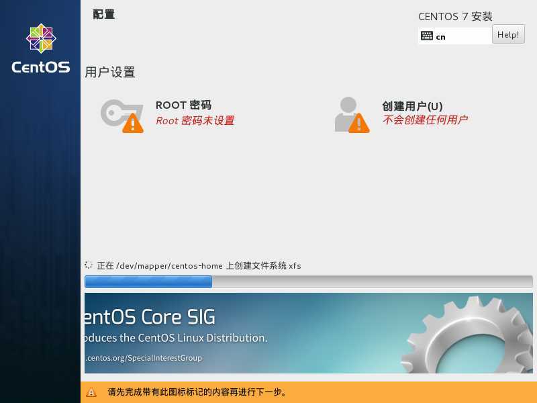Click '不会创建任何用户' status text
Viewport: 537px width, 403px height.
click(x=425, y=120)
